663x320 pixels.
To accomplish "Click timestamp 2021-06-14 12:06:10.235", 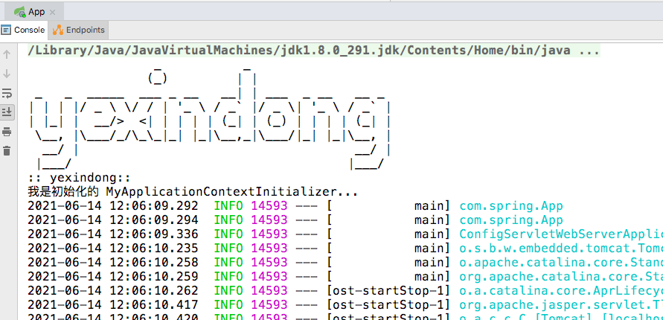I will point(113,248).
